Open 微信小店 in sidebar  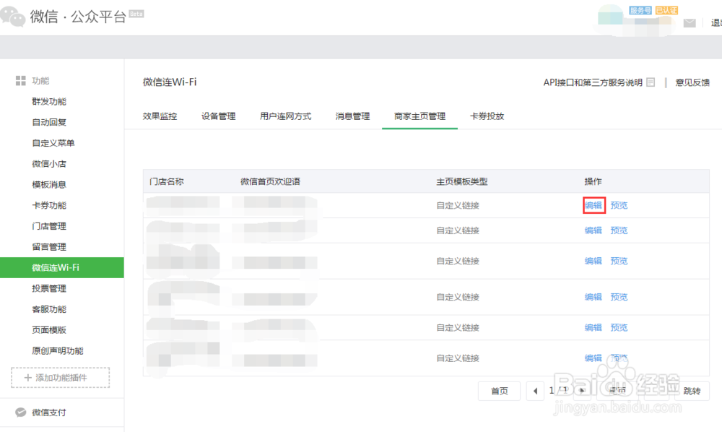point(49,164)
